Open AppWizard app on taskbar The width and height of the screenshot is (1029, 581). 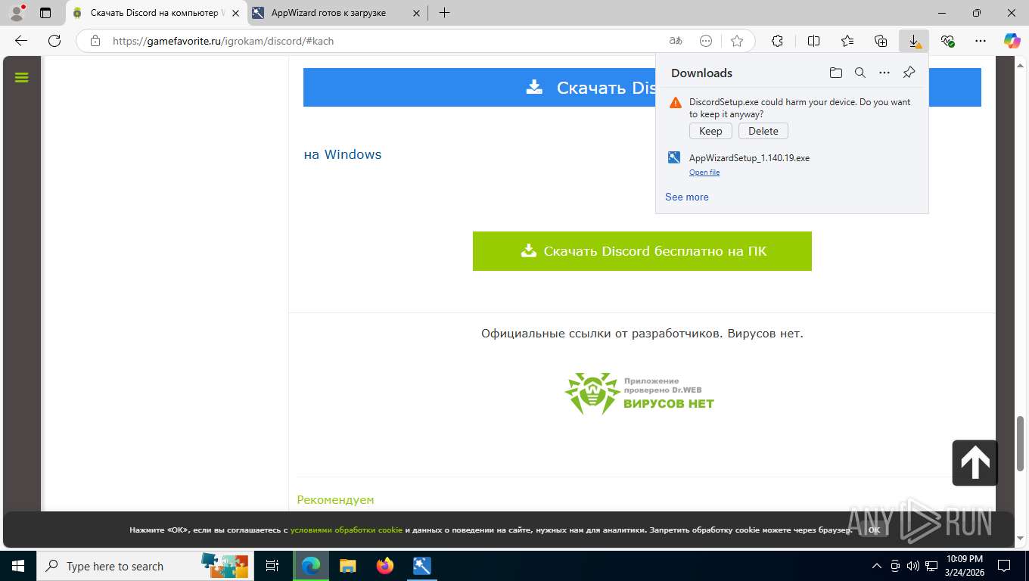click(x=422, y=566)
